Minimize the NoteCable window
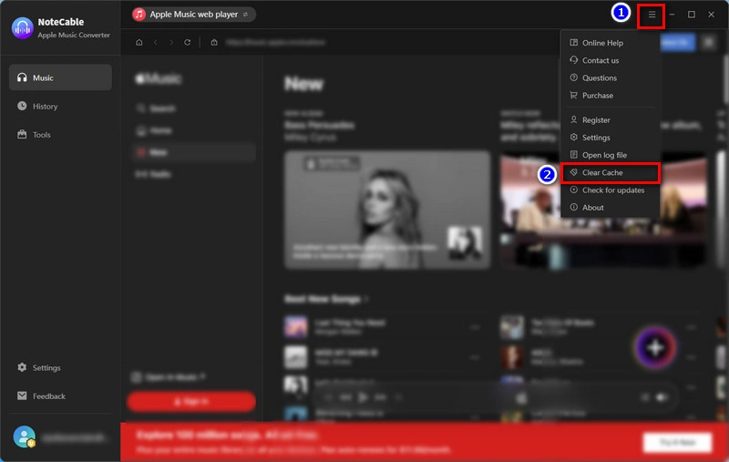The width and height of the screenshot is (729, 462). click(x=672, y=15)
